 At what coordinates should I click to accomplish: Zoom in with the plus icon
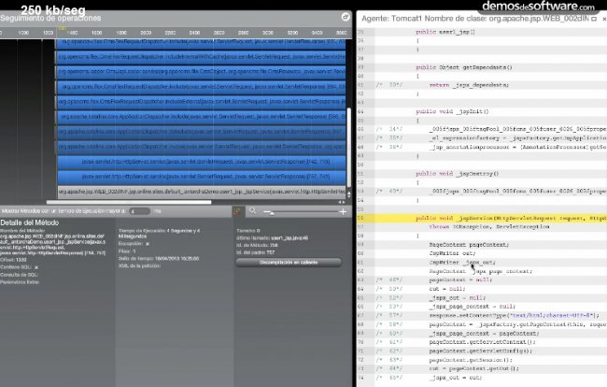[x=343, y=212]
